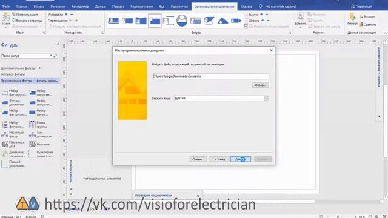388x218 pixels.
Task: Expand Дополнительные фигуры menu
Action: tap(21, 68)
